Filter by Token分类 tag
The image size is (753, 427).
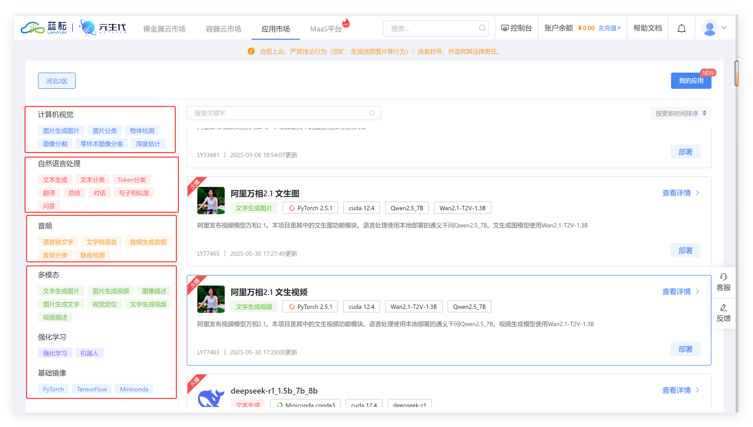coord(132,180)
